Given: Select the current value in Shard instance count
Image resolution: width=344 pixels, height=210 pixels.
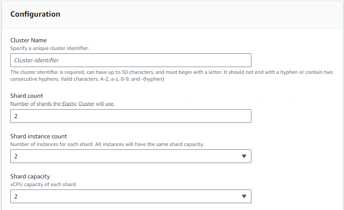Looking at the screenshot, I should 16,156.
